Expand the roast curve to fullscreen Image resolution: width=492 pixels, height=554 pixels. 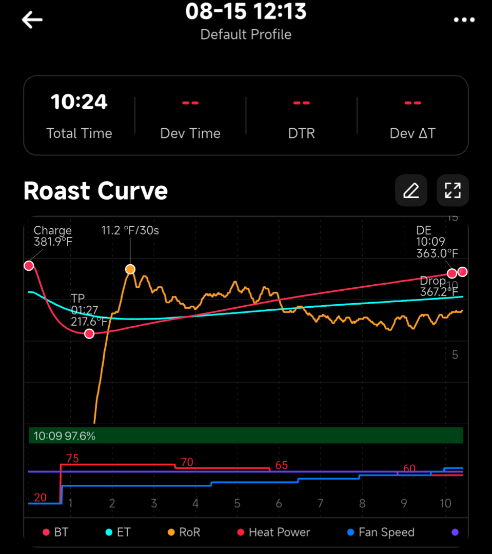[453, 190]
